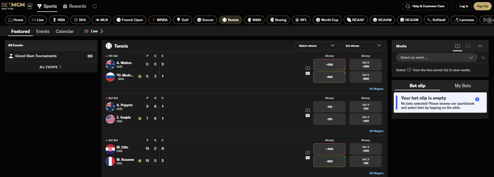Open scoreboard for Walton vs Medvedev match
The width and height of the screenshot is (494, 177).
point(308,73)
